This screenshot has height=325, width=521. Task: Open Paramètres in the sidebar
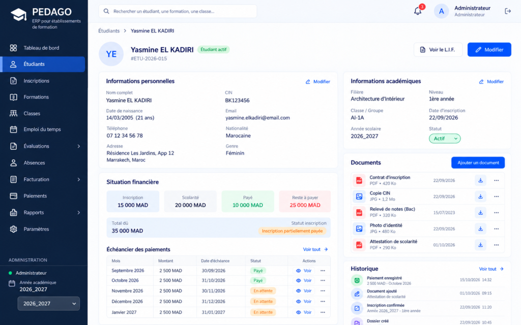43,229
